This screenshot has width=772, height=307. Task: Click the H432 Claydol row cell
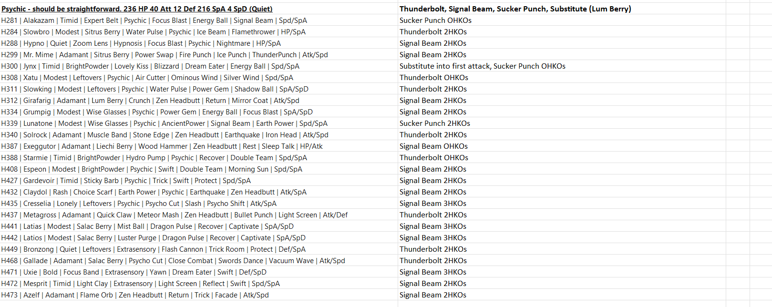coord(154,192)
